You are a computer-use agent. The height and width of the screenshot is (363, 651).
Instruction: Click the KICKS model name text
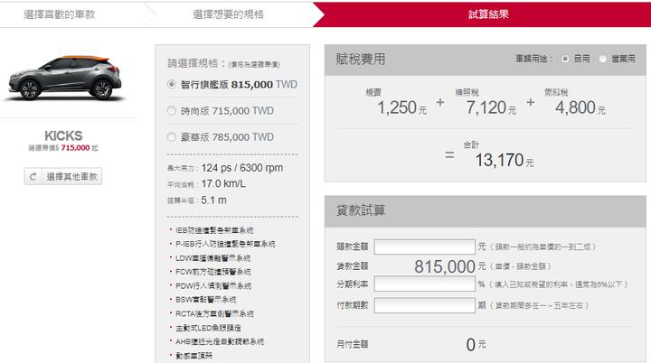pos(63,135)
